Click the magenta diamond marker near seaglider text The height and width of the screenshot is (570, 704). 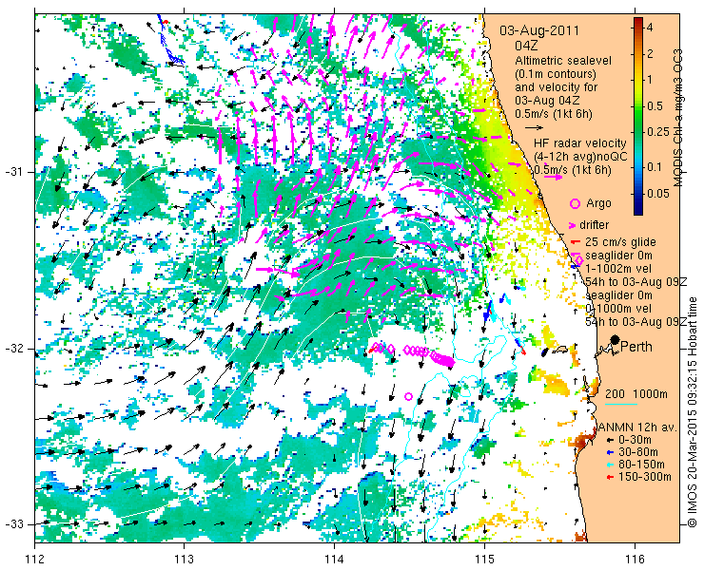coord(578,260)
